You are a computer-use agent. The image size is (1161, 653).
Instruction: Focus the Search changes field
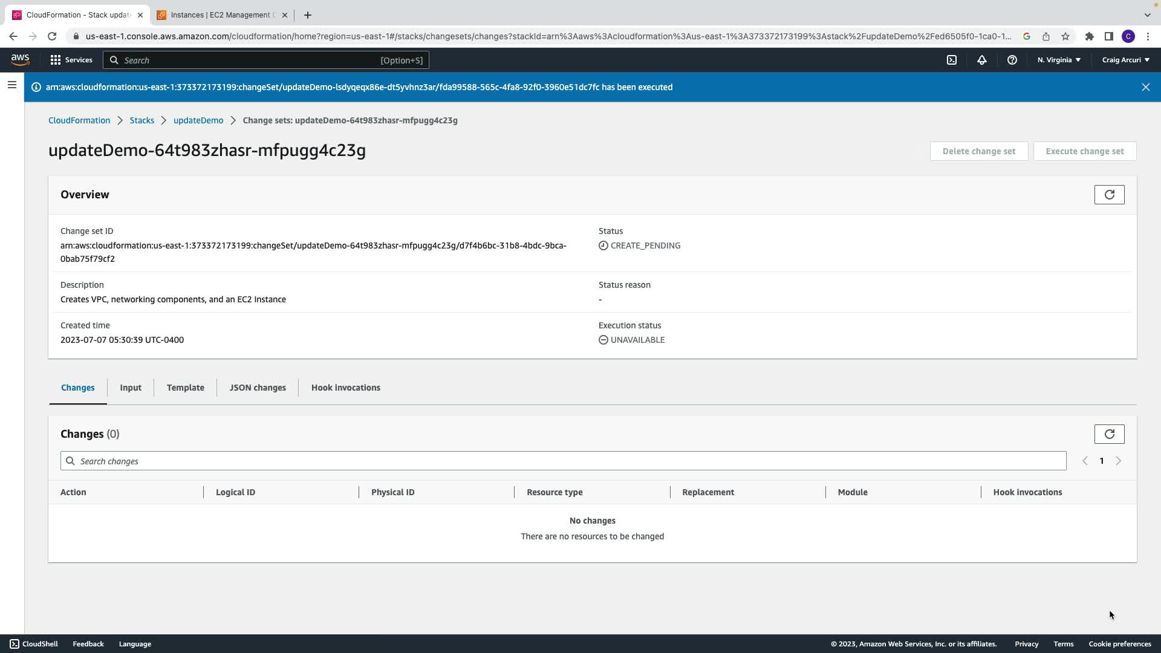pos(562,461)
